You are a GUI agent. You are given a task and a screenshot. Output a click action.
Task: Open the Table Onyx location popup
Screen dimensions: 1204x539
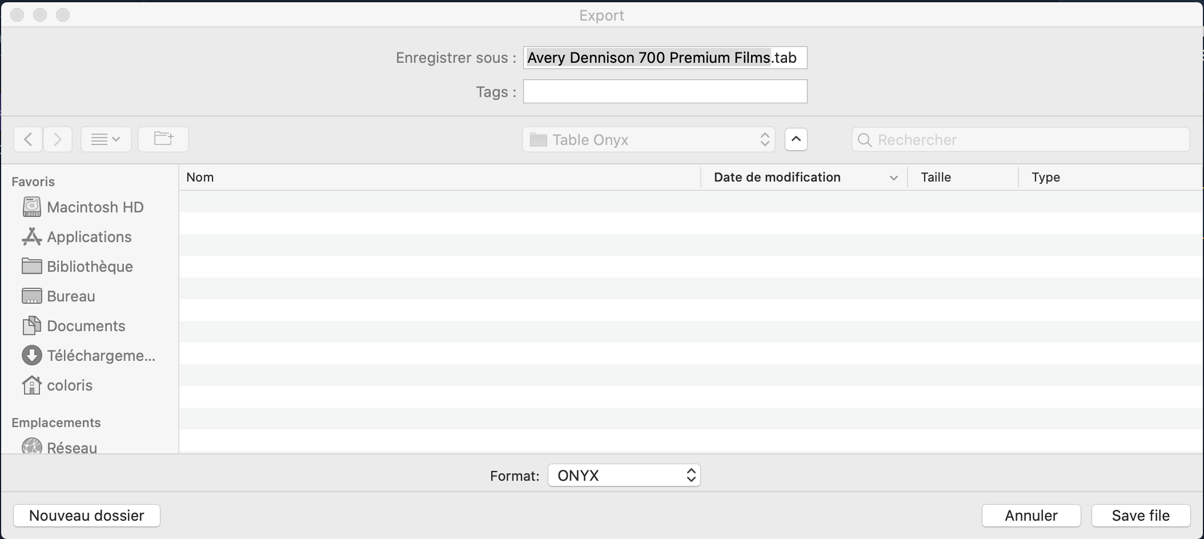pyautogui.click(x=649, y=139)
